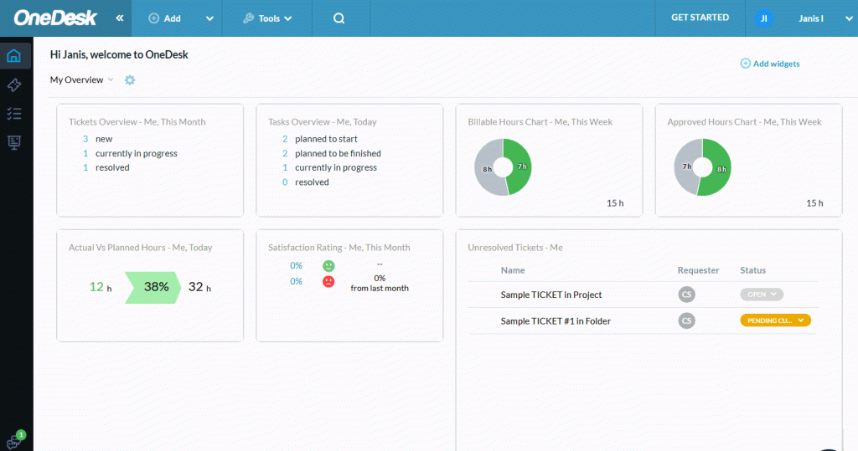Screen dimensions: 858x451
Task: Open the Home dashboard sidebar icon
Action: point(13,57)
